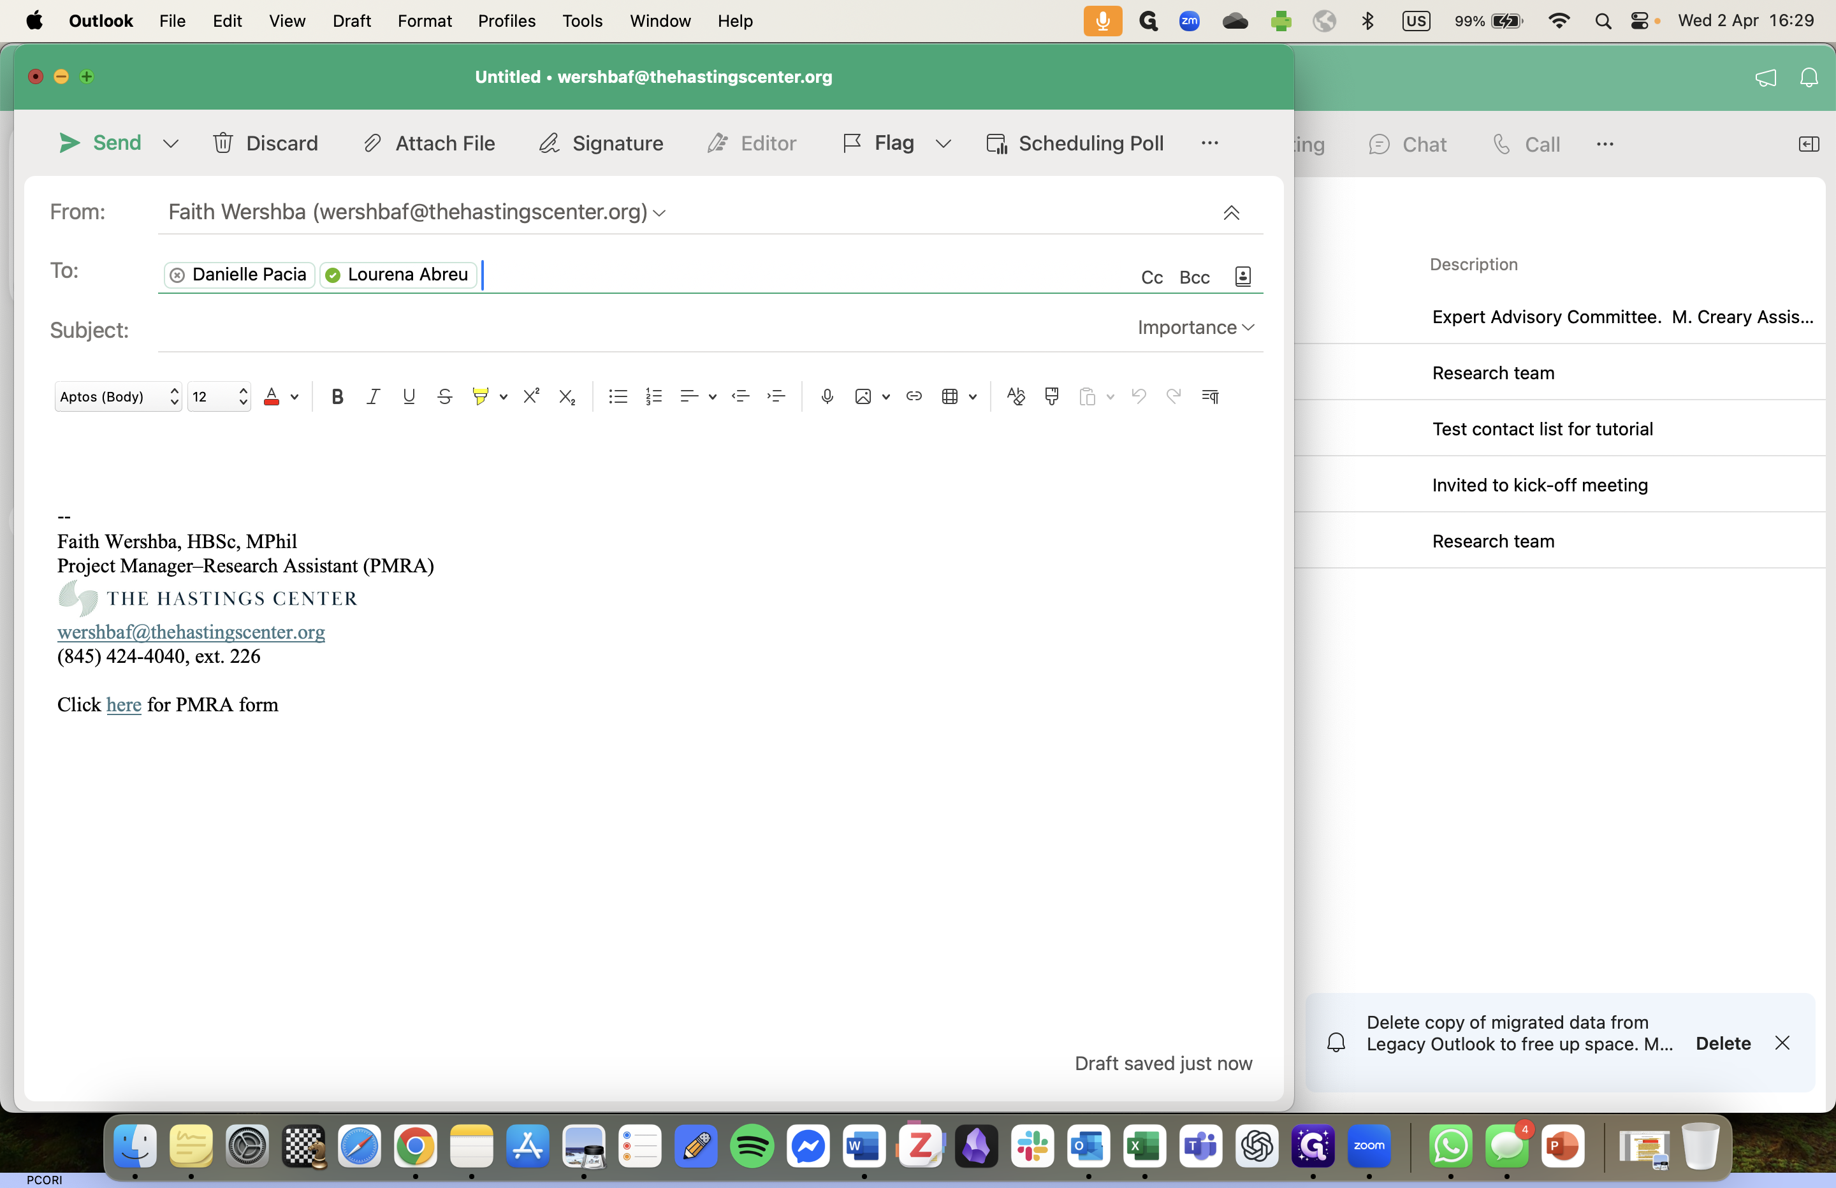Collapse the message header fields
The height and width of the screenshot is (1188, 1836).
(1231, 213)
